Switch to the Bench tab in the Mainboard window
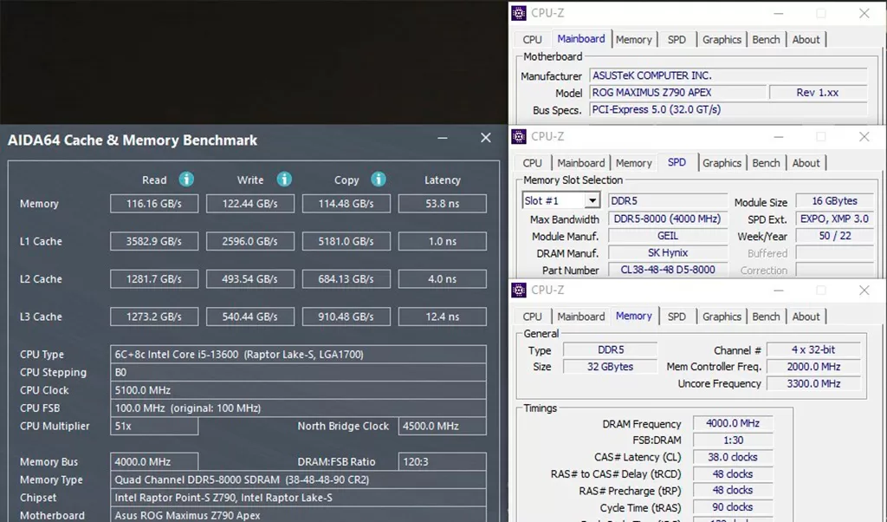 [x=766, y=40]
